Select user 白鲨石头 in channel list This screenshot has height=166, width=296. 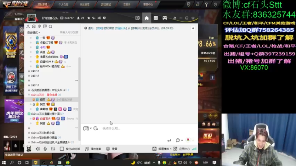click(x=45, y=118)
